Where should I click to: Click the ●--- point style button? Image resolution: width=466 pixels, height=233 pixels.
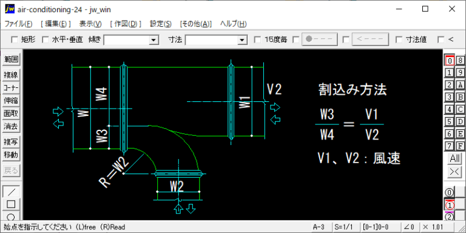(320, 39)
